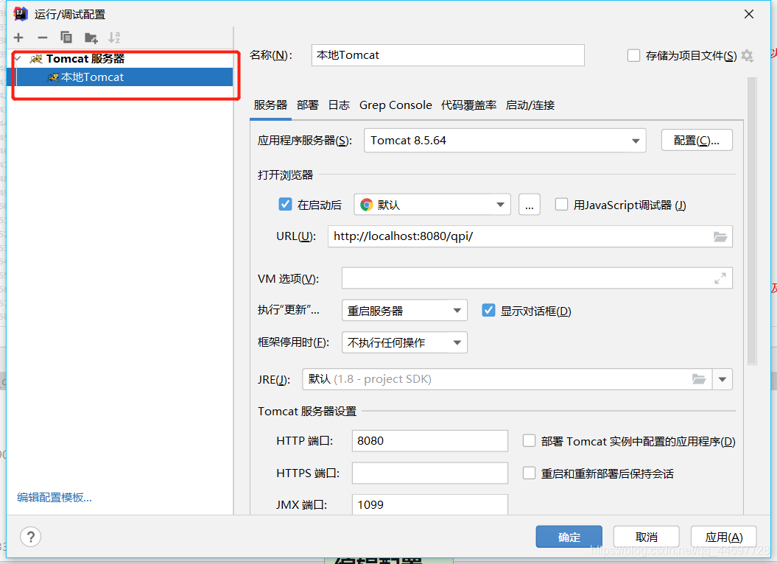This screenshot has width=777, height=564.
Task: Click the 配置(C)... button
Action: [x=697, y=140]
